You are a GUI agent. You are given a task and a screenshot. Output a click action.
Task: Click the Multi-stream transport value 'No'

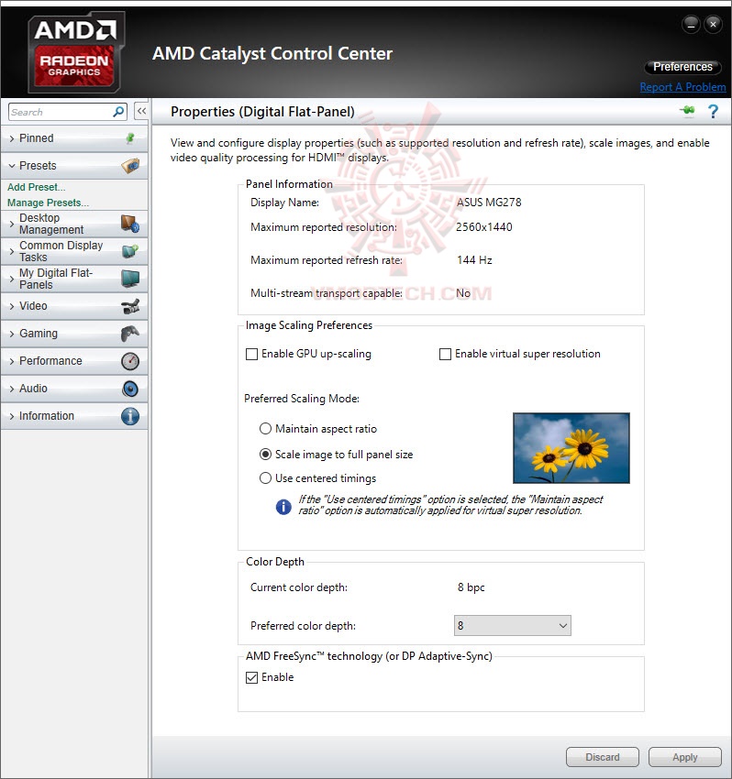pyautogui.click(x=463, y=293)
